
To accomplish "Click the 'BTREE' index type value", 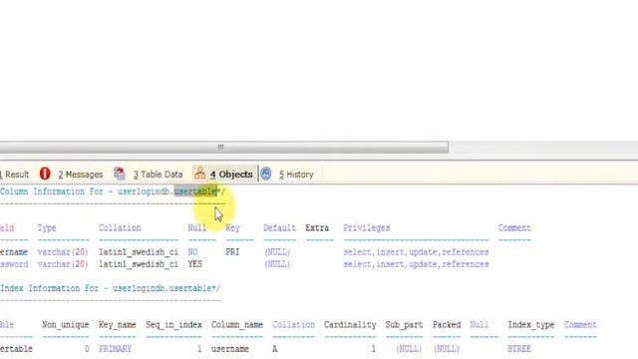I will click(519, 349).
